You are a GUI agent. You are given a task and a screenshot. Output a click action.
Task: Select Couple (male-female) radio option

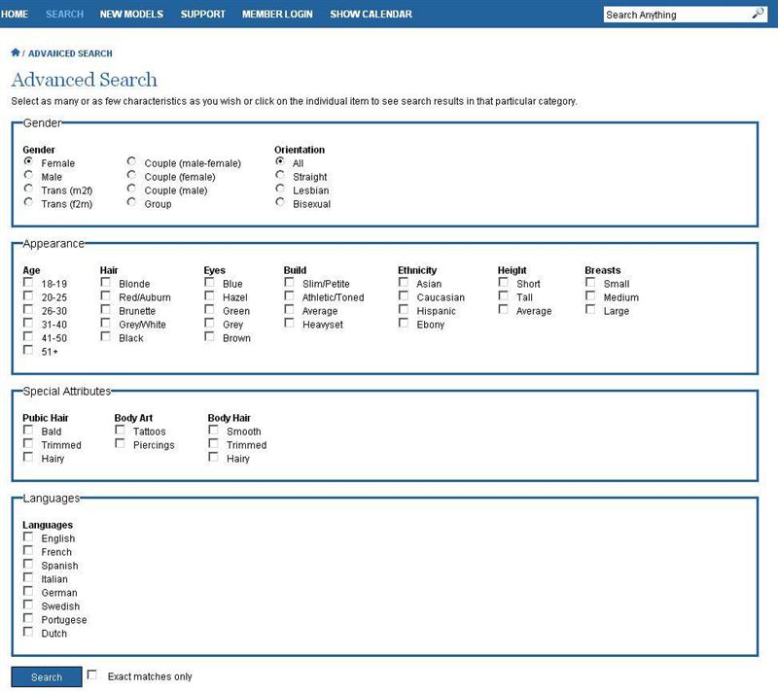pyautogui.click(x=131, y=161)
